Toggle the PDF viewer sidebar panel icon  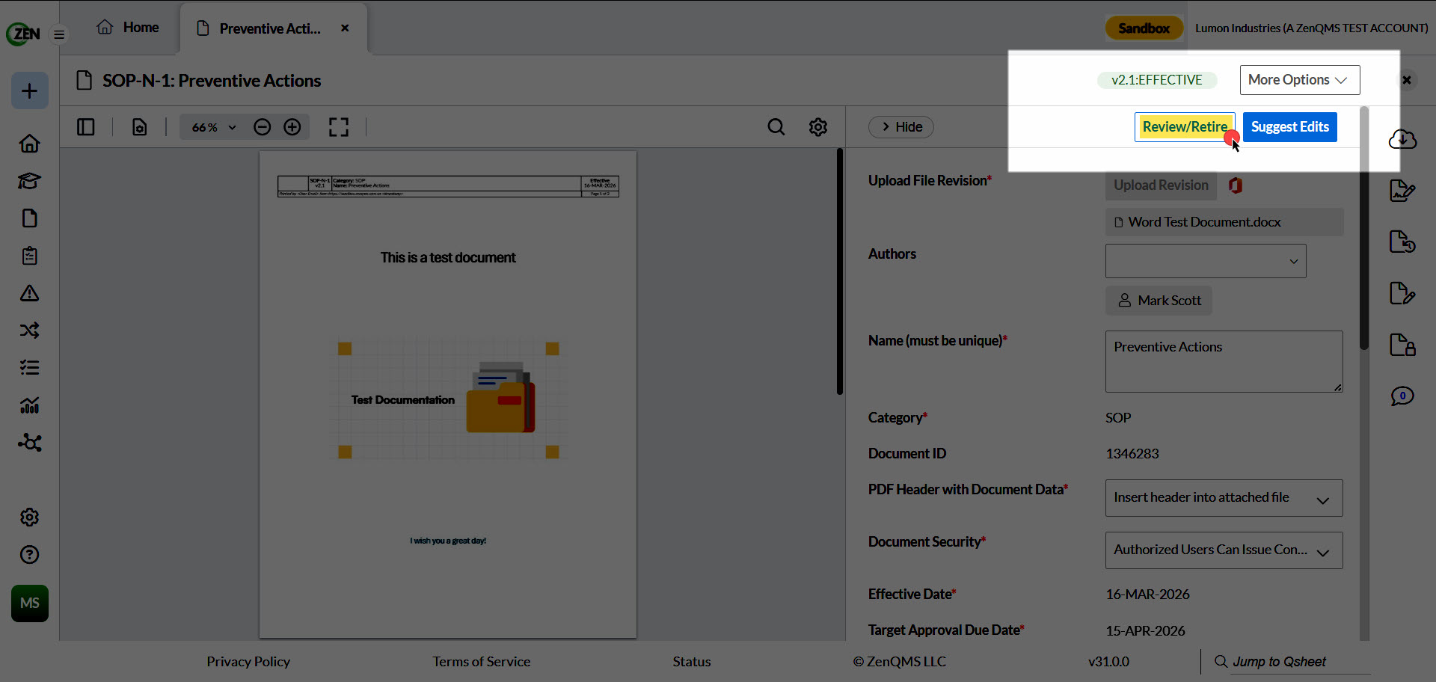pos(86,127)
